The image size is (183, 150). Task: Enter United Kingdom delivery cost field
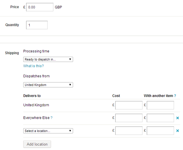(x=129, y=105)
